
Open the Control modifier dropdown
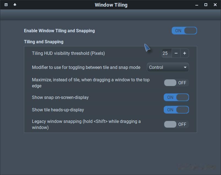click(168, 67)
